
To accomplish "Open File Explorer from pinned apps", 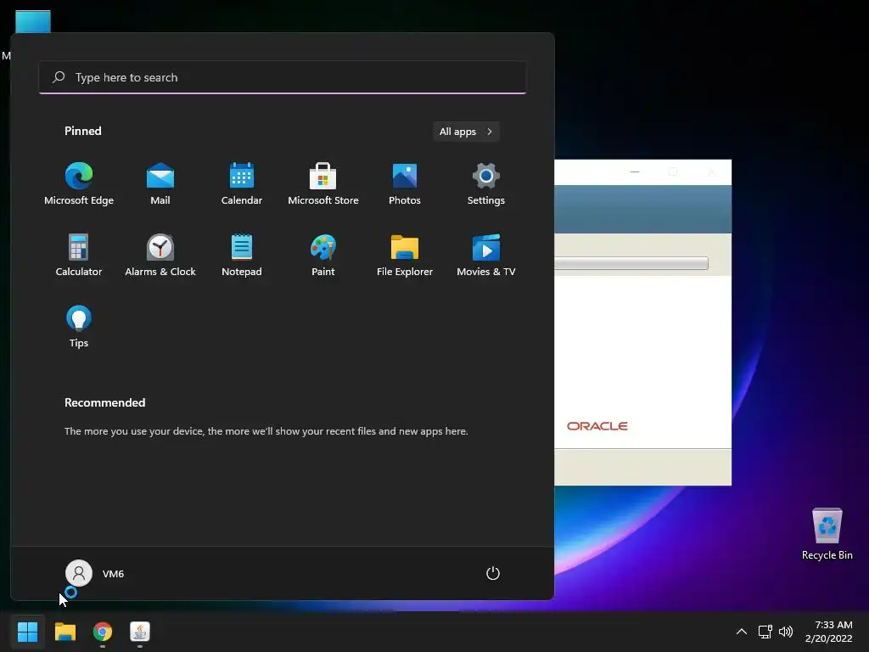I will click(405, 256).
